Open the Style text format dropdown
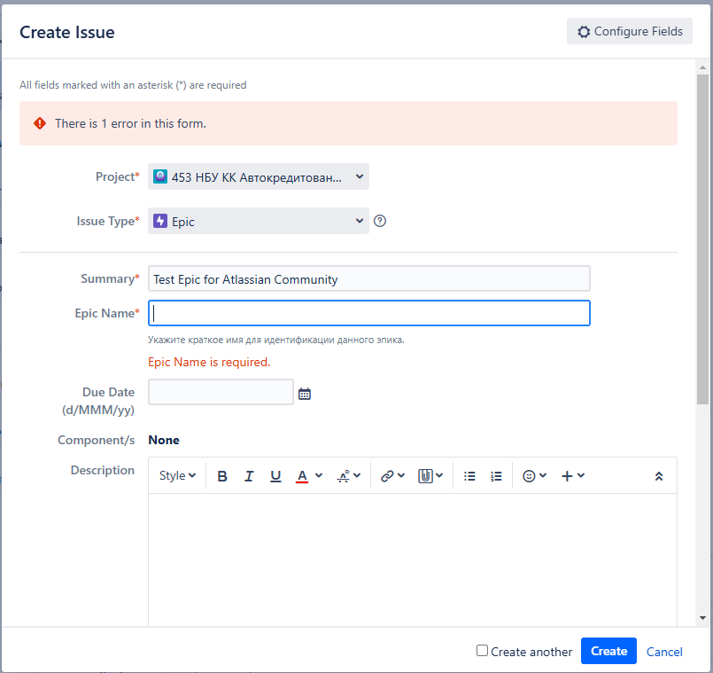This screenshot has height=673, width=713. pos(177,476)
